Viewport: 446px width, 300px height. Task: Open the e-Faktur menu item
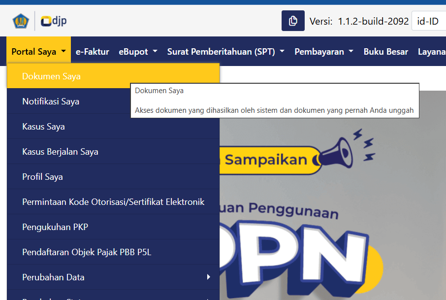click(93, 52)
